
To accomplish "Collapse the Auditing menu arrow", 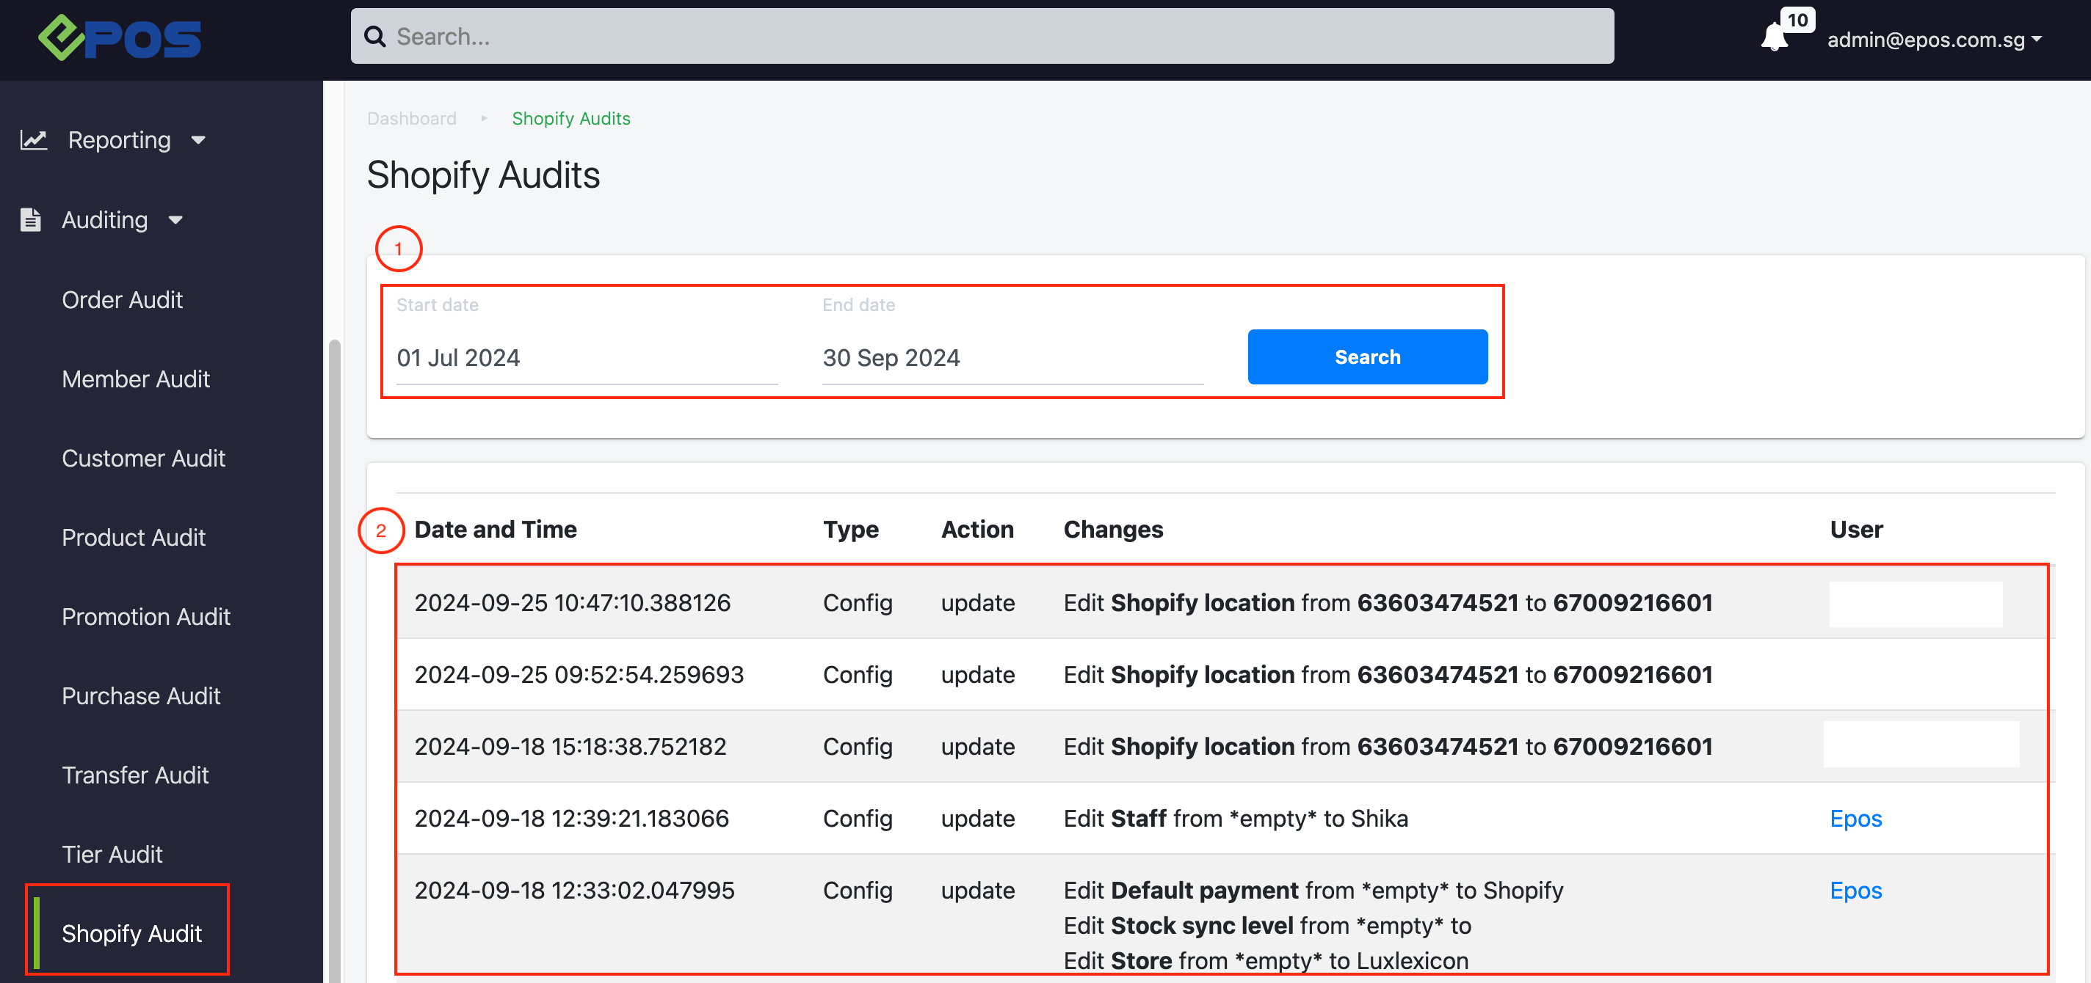I will (x=175, y=220).
